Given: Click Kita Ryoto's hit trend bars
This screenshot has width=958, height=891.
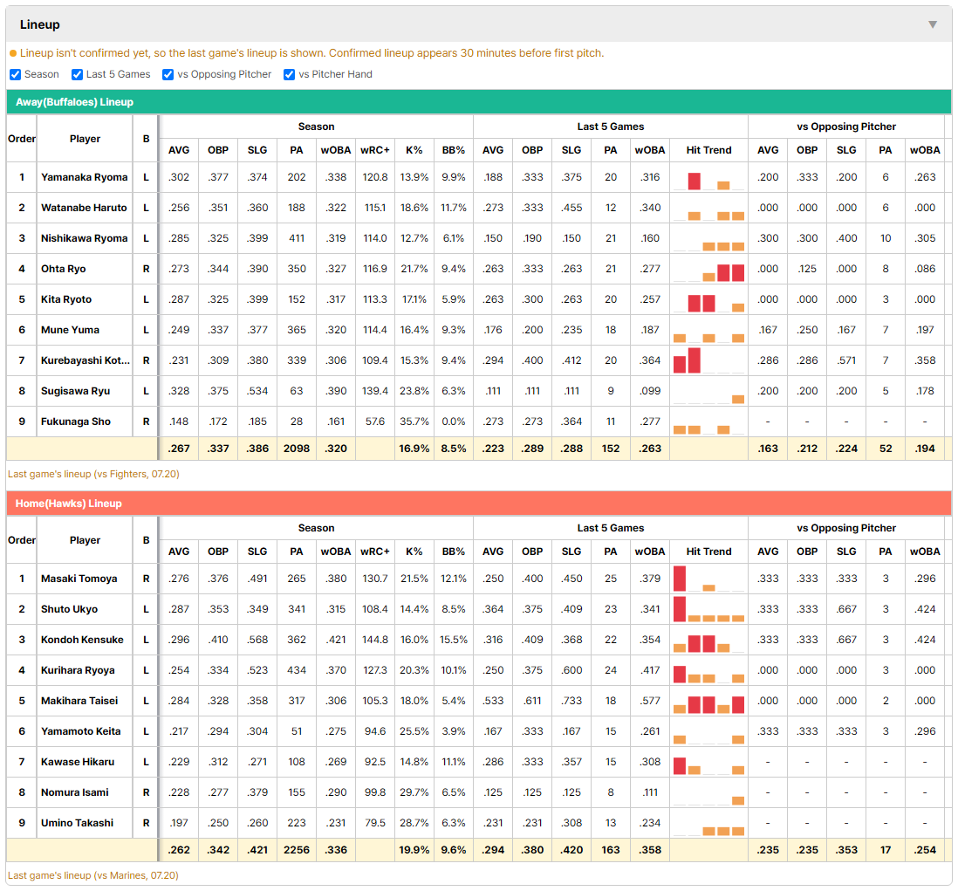Looking at the screenshot, I should (708, 300).
